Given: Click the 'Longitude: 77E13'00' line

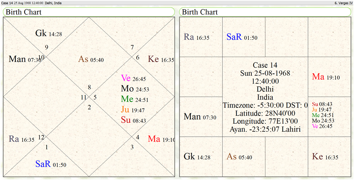Looking at the screenshot, I should [x=265, y=121].
